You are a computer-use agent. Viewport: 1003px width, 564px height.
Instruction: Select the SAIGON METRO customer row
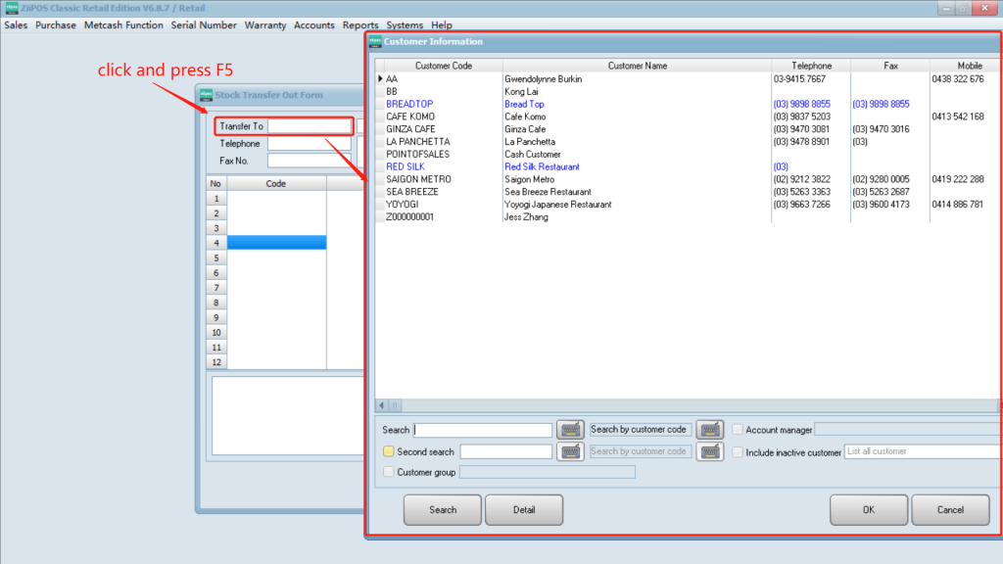[x=418, y=179]
